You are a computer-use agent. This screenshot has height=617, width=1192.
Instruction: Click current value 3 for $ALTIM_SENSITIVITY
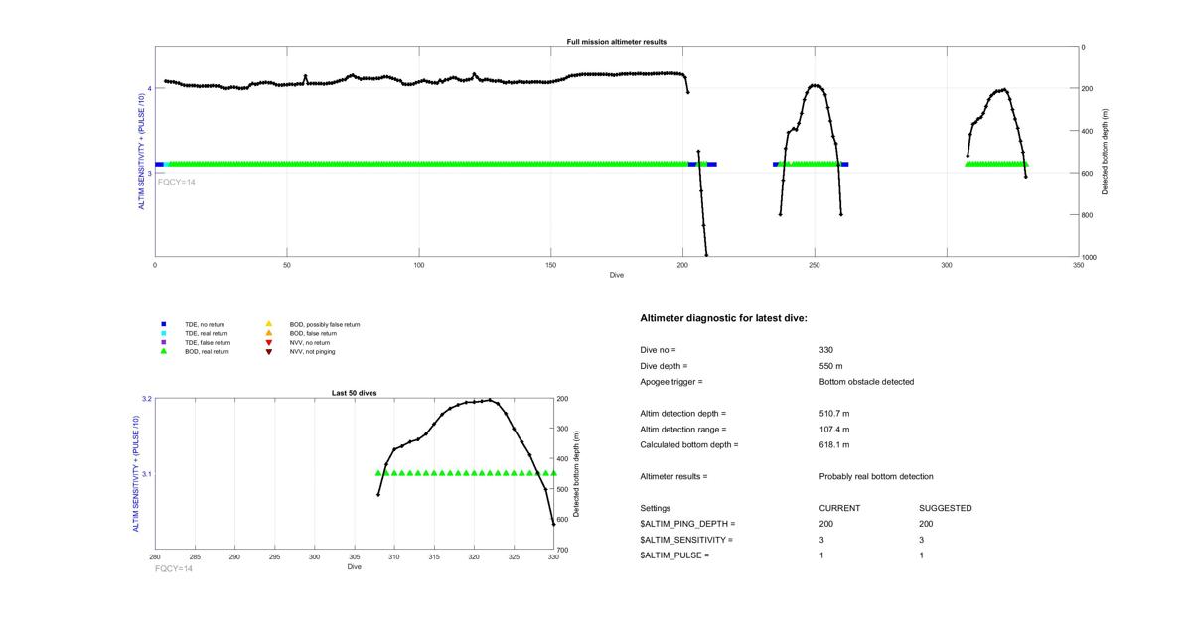coord(822,540)
